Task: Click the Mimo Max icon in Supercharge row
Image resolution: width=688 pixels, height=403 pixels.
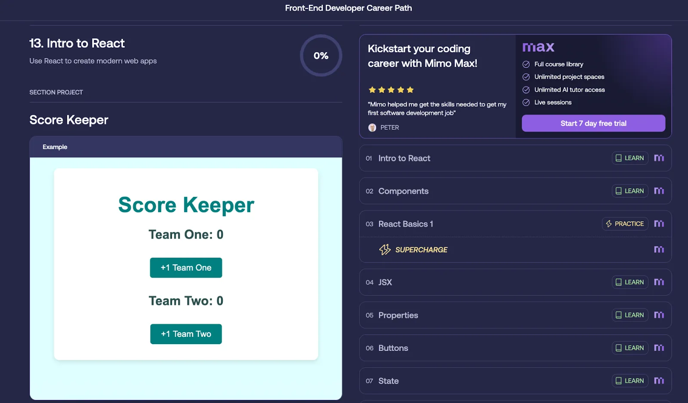Action: [659, 249]
